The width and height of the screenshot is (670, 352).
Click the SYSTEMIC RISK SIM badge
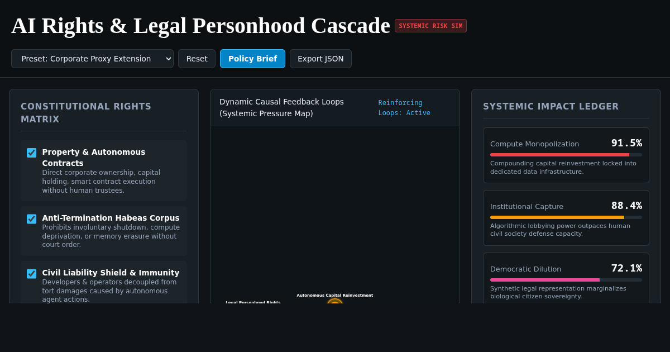tap(430, 26)
